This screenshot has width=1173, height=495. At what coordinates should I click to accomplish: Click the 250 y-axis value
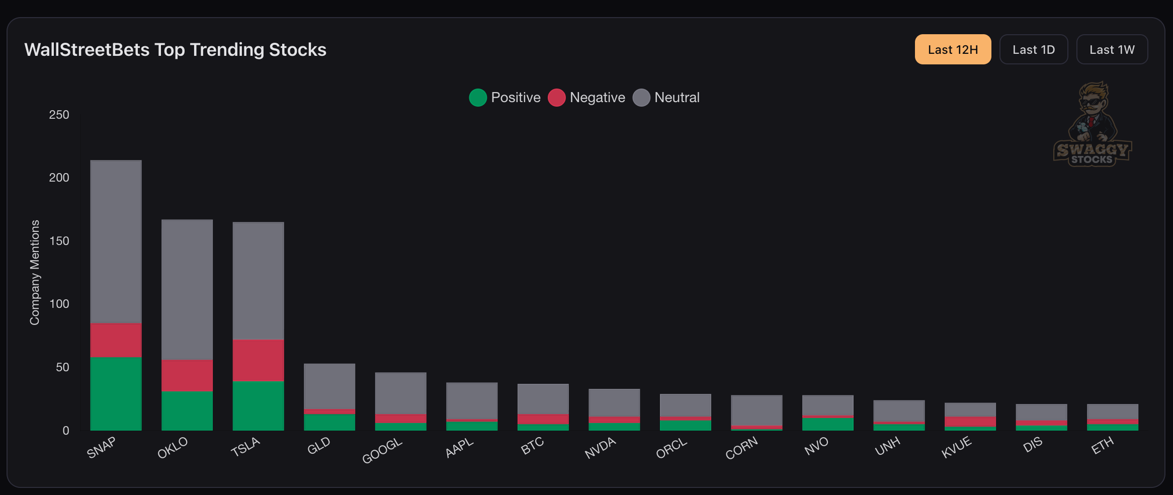click(59, 115)
